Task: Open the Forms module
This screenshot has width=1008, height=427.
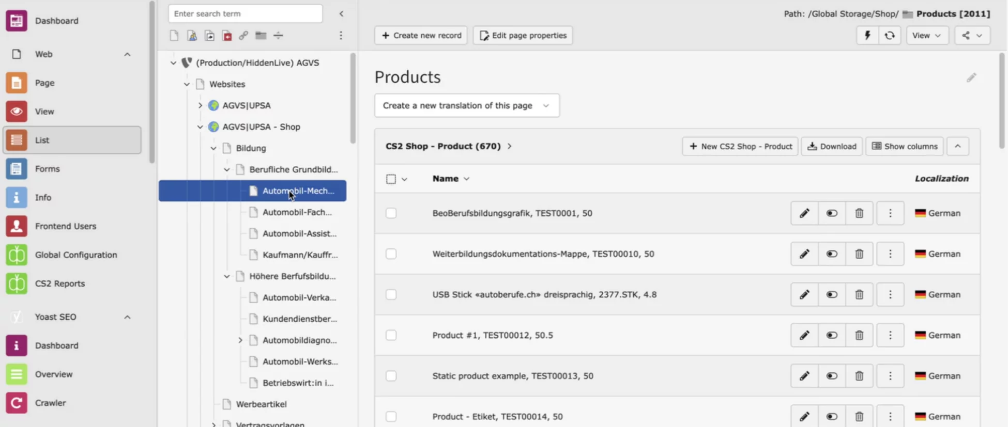Action: [x=72, y=169]
